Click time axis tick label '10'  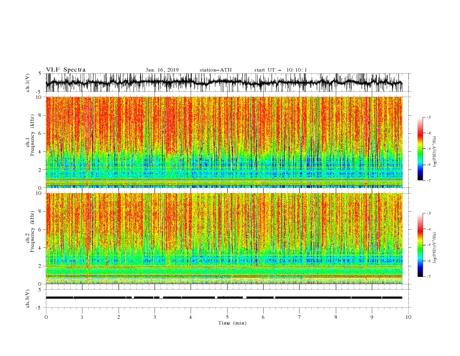pyautogui.click(x=408, y=317)
